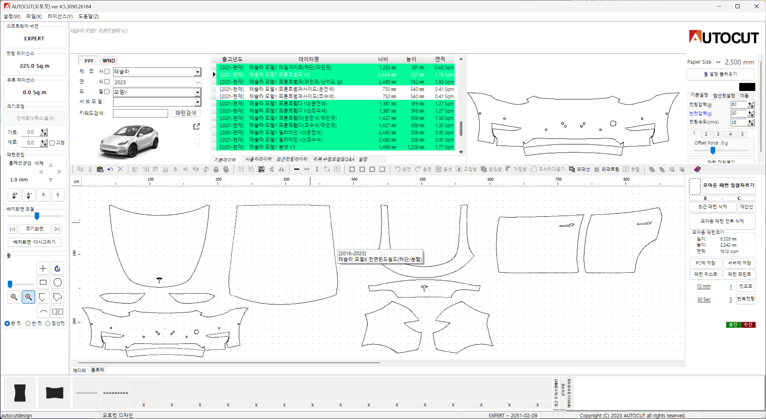The image size is (766, 419).
Task: Click the circle/ellipse tool icon
Action: [x=58, y=282]
